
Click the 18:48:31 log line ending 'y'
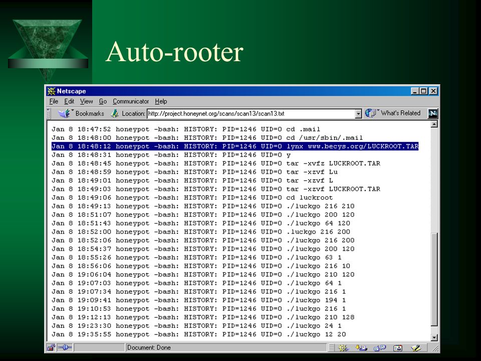pyautogui.click(x=171, y=155)
